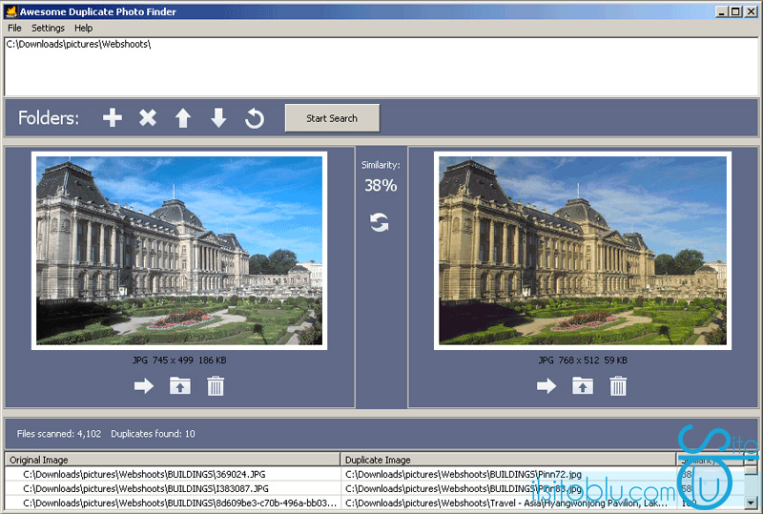Select the I383087.JPG original image row
Viewport: 763px width, 514px height.
click(x=173, y=488)
